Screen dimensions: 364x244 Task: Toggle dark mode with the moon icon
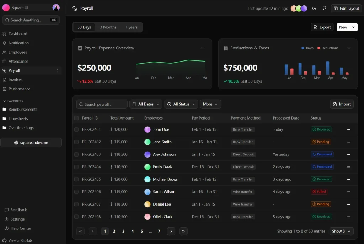(x=314, y=8)
